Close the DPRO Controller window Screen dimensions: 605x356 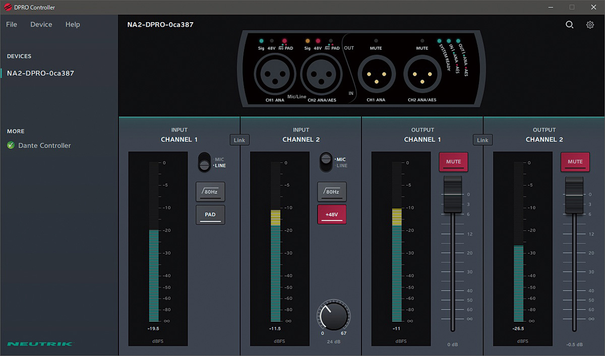594,7
